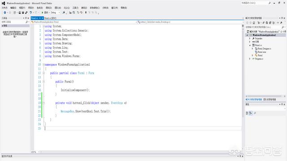
Task: Click the Navigate Backward toolbar icon
Action: 5,13
